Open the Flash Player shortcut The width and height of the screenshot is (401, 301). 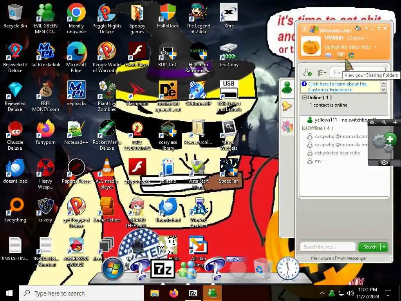[x=137, y=55]
